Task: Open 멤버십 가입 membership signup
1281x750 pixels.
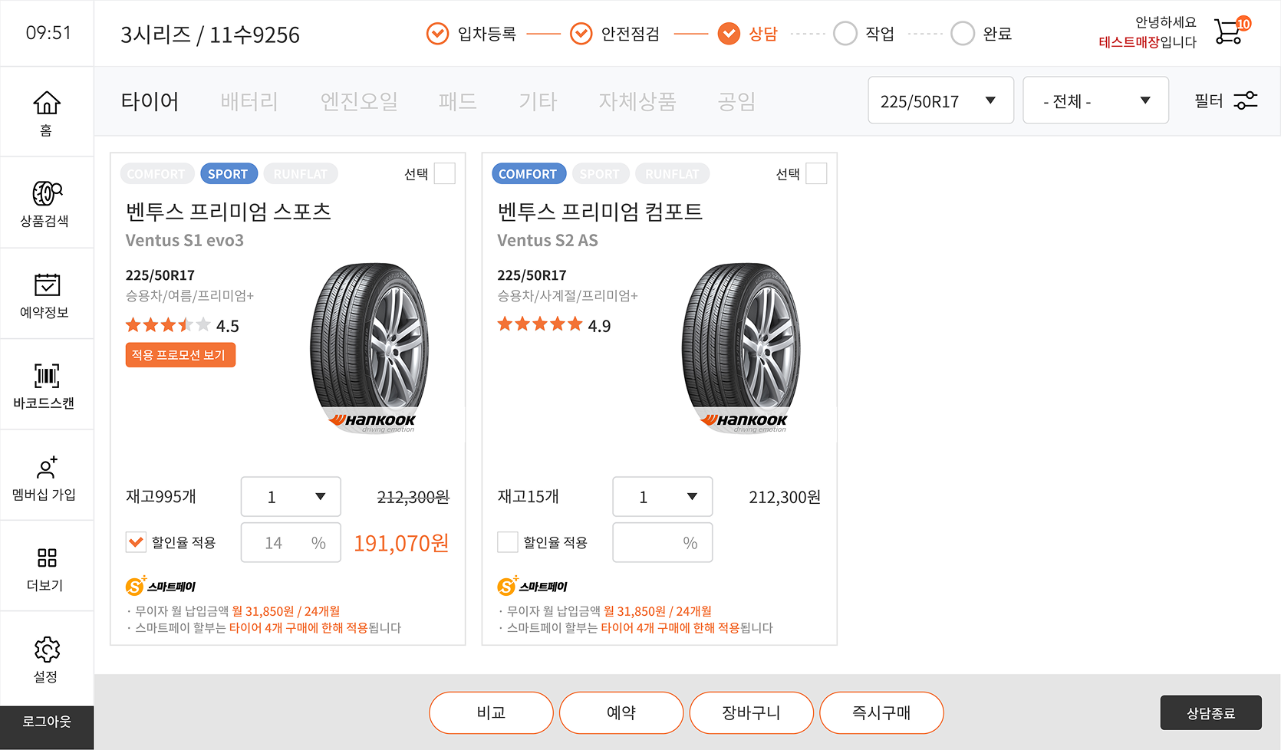Action: click(x=47, y=467)
